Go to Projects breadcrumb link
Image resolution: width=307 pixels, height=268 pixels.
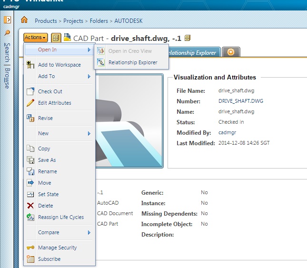73,21
